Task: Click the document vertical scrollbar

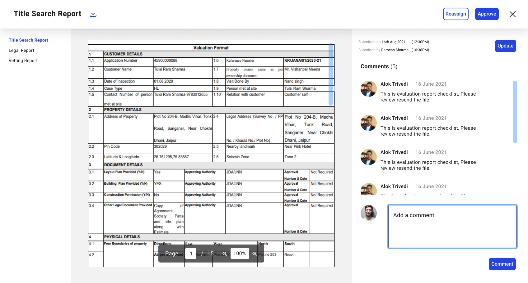Action: (x=331, y=74)
